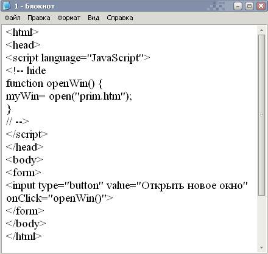
Task: Open the Справка menu
Action: tap(120, 18)
